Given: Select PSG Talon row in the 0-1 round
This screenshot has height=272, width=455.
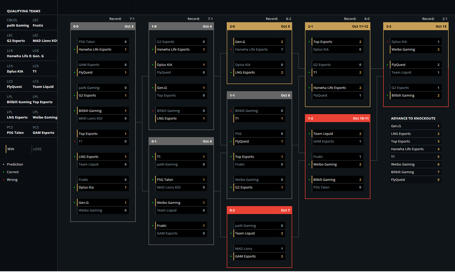Looking at the screenshot, I should tap(181, 180).
